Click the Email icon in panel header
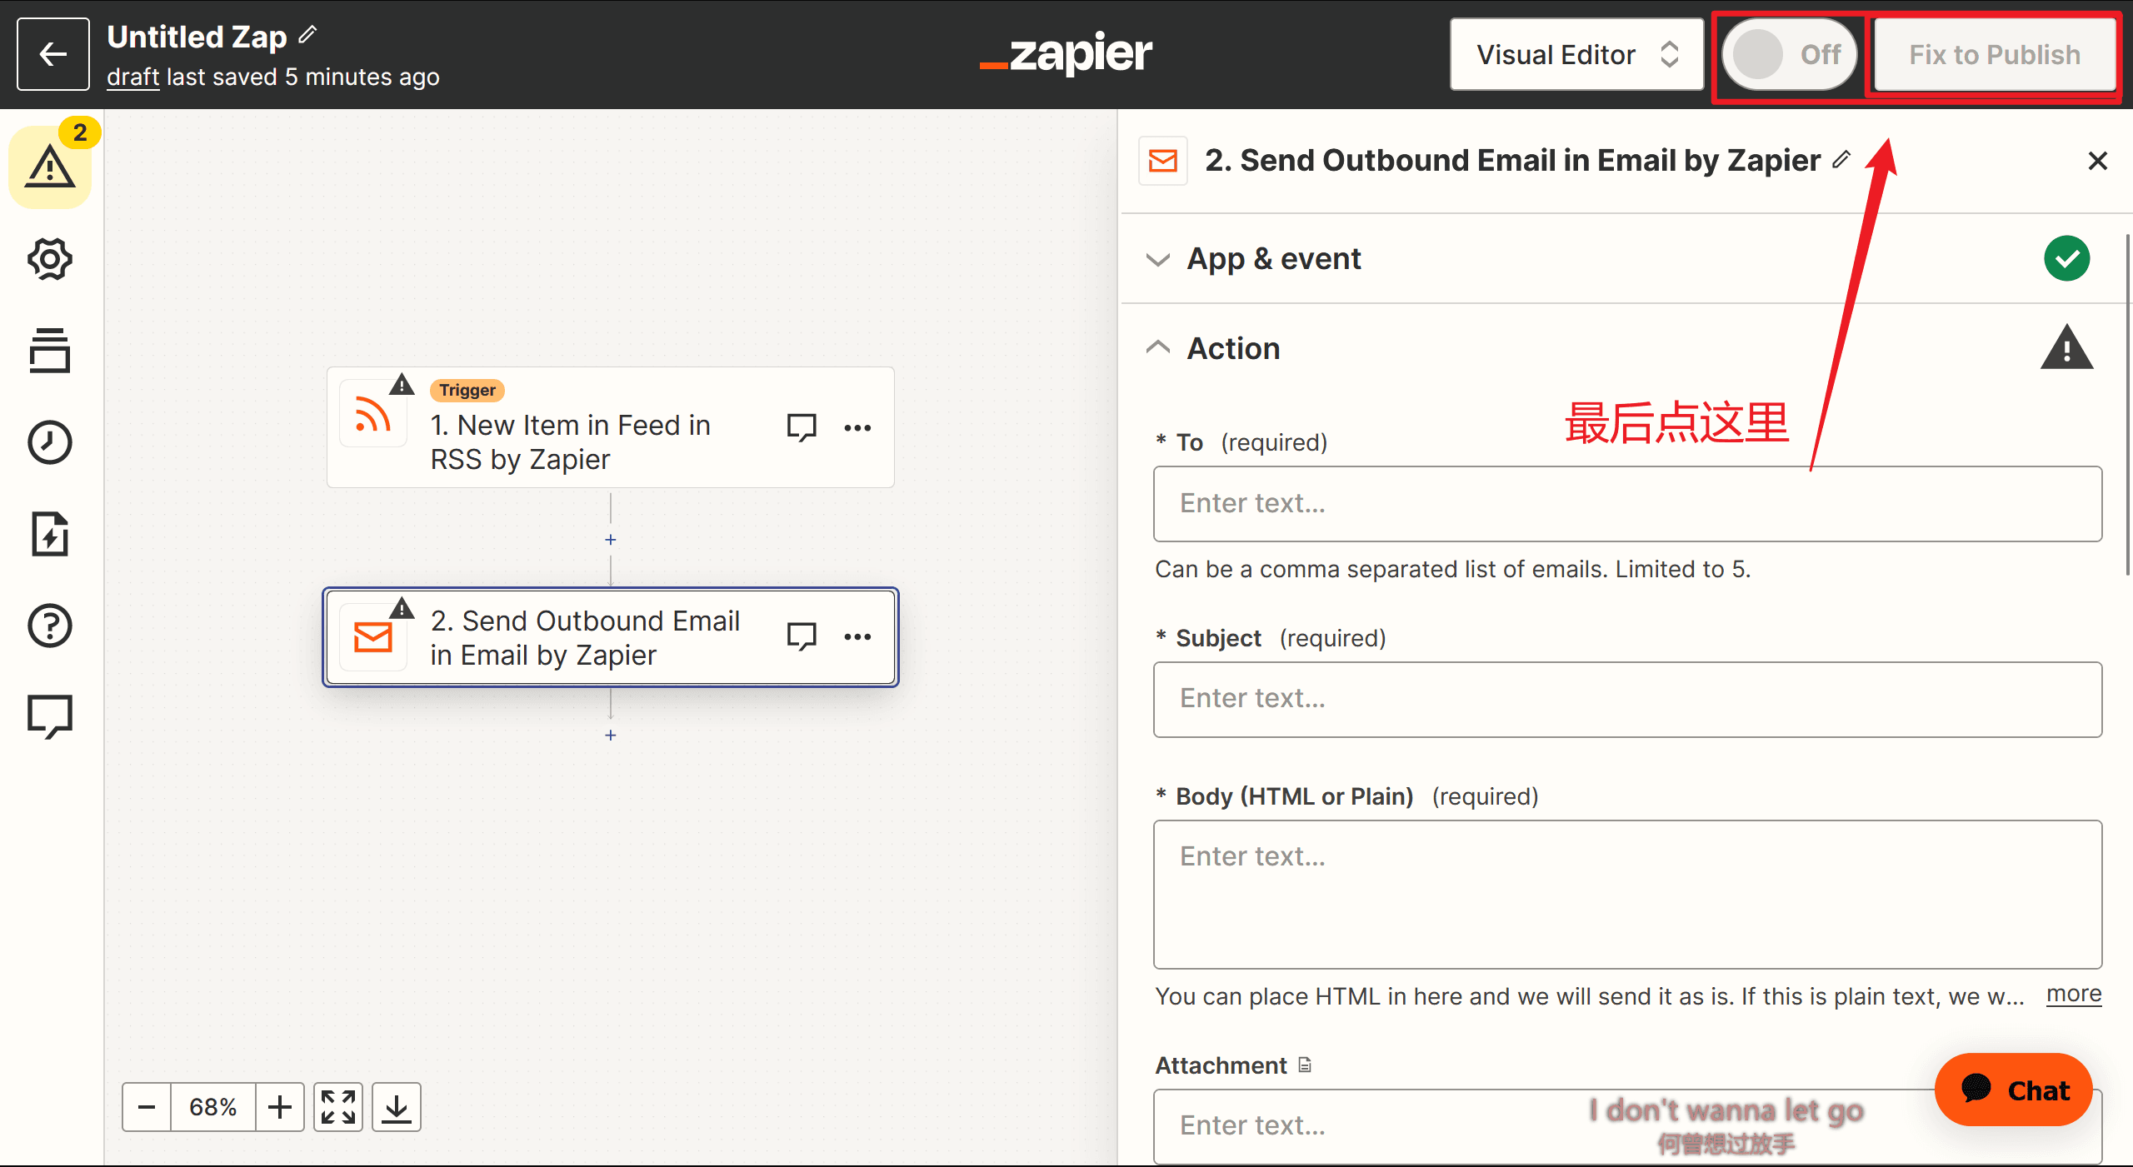The height and width of the screenshot is (1167, 2133). pyautogui.click(x=1163, y=160)
